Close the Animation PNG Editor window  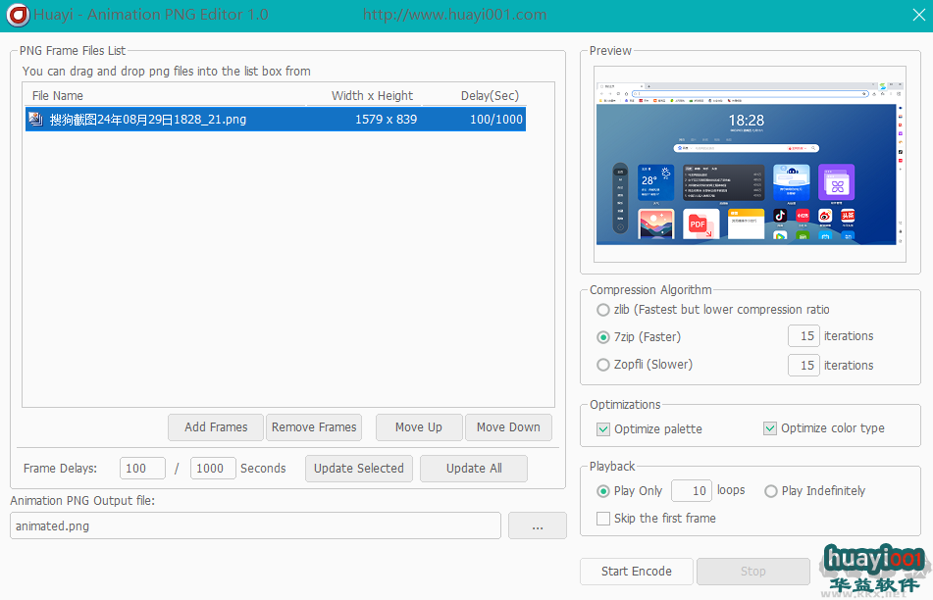pos(918,15)
